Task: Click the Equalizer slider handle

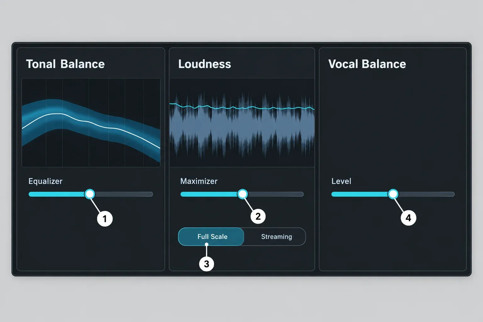Action: 90,194
